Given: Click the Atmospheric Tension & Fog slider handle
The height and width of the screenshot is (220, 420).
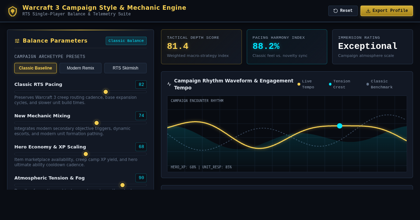Looking at the screenshot, I should click(122, 185).
